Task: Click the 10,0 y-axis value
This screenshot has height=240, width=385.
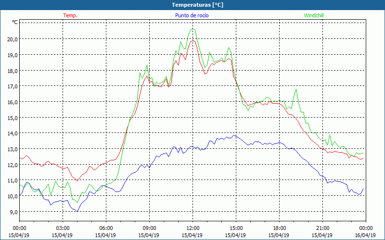Action: pyautogui.click(x=13, y=196)
